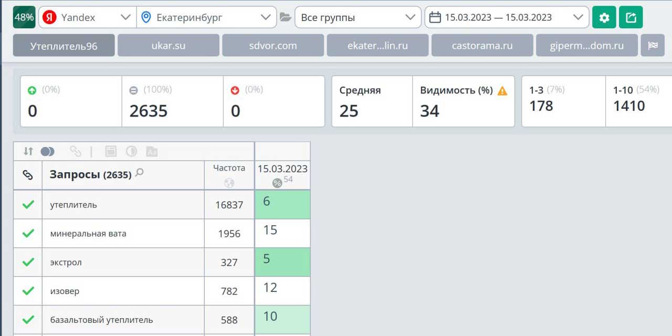Switch to the ekater...lin.ru tab
672x336 pixels.
(x=377, y=46)
